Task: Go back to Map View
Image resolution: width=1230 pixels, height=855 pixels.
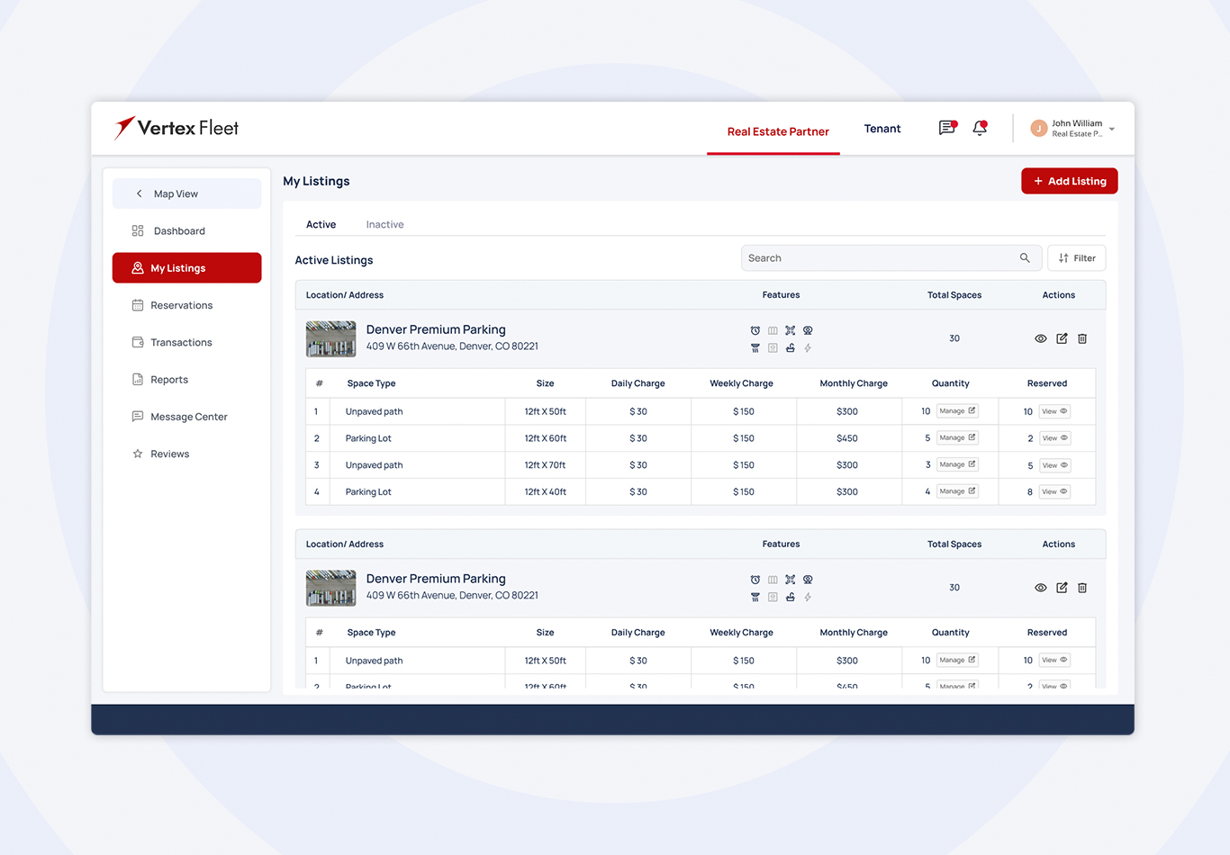Action: (x=187, y=193)
